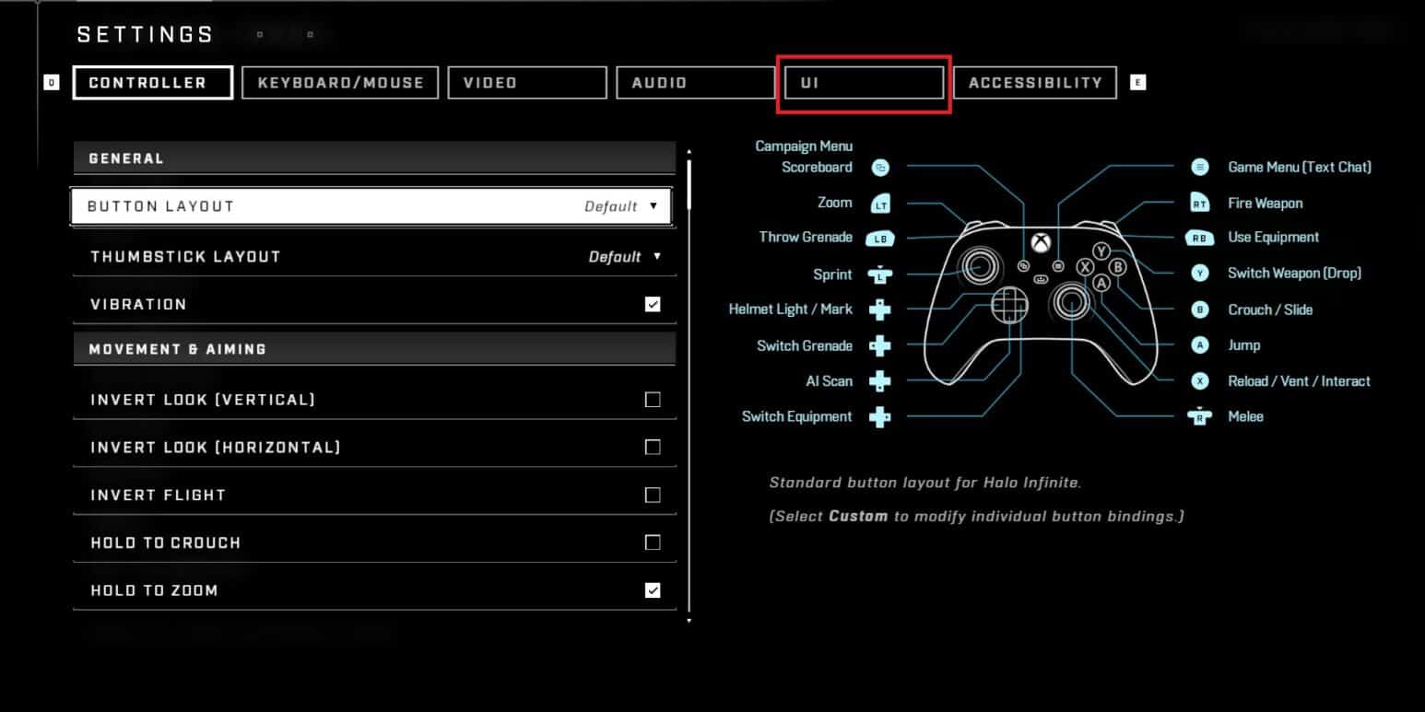Click the controller diagram's right thumbstick
Viewport: 1425px width, 712px height.
[1072, 301]
